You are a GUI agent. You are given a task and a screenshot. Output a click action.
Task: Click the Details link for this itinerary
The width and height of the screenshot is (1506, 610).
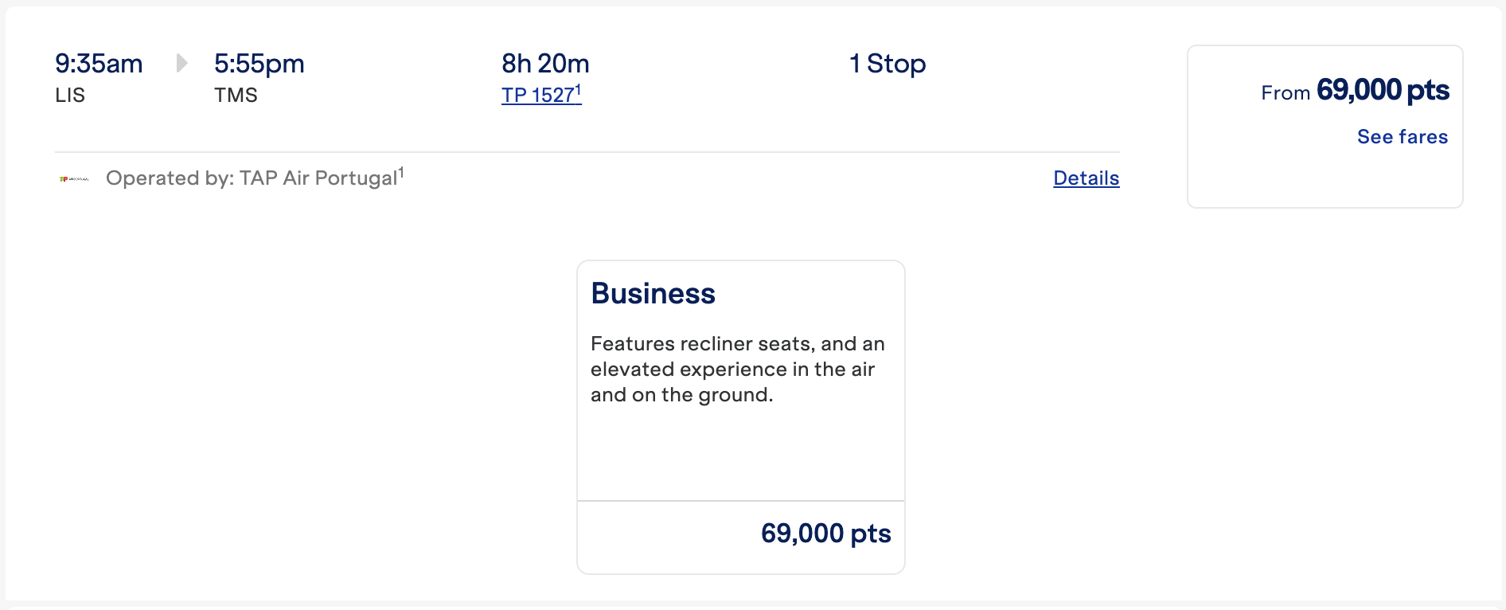pyautogui.click(x=1086, y=178)
